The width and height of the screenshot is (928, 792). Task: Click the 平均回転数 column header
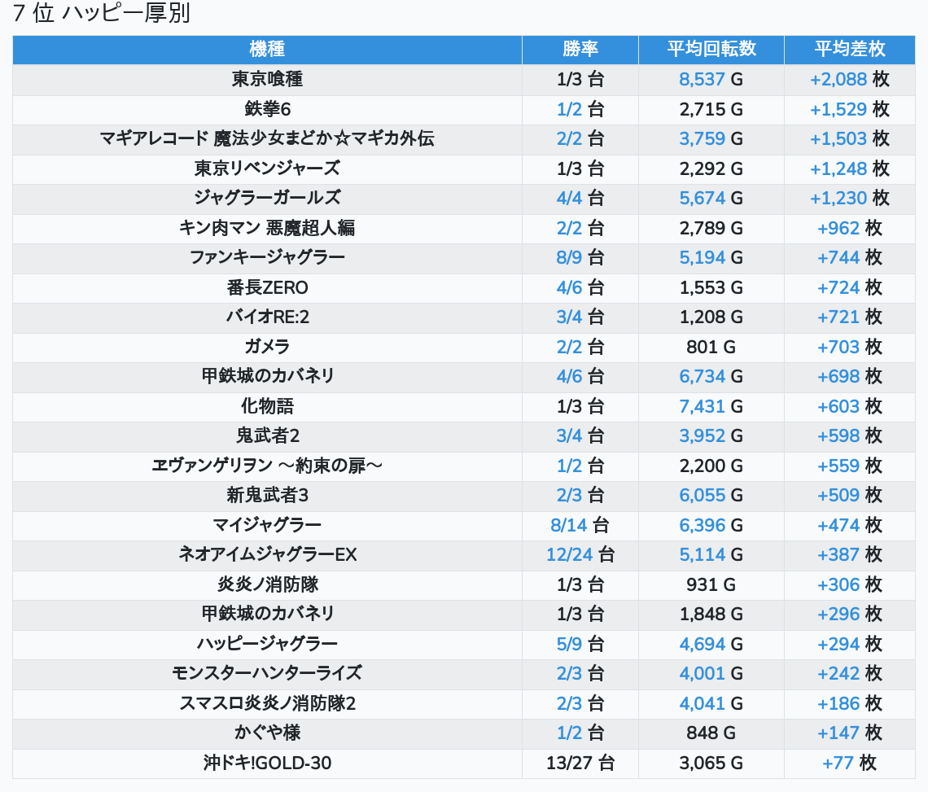point(711,49)
